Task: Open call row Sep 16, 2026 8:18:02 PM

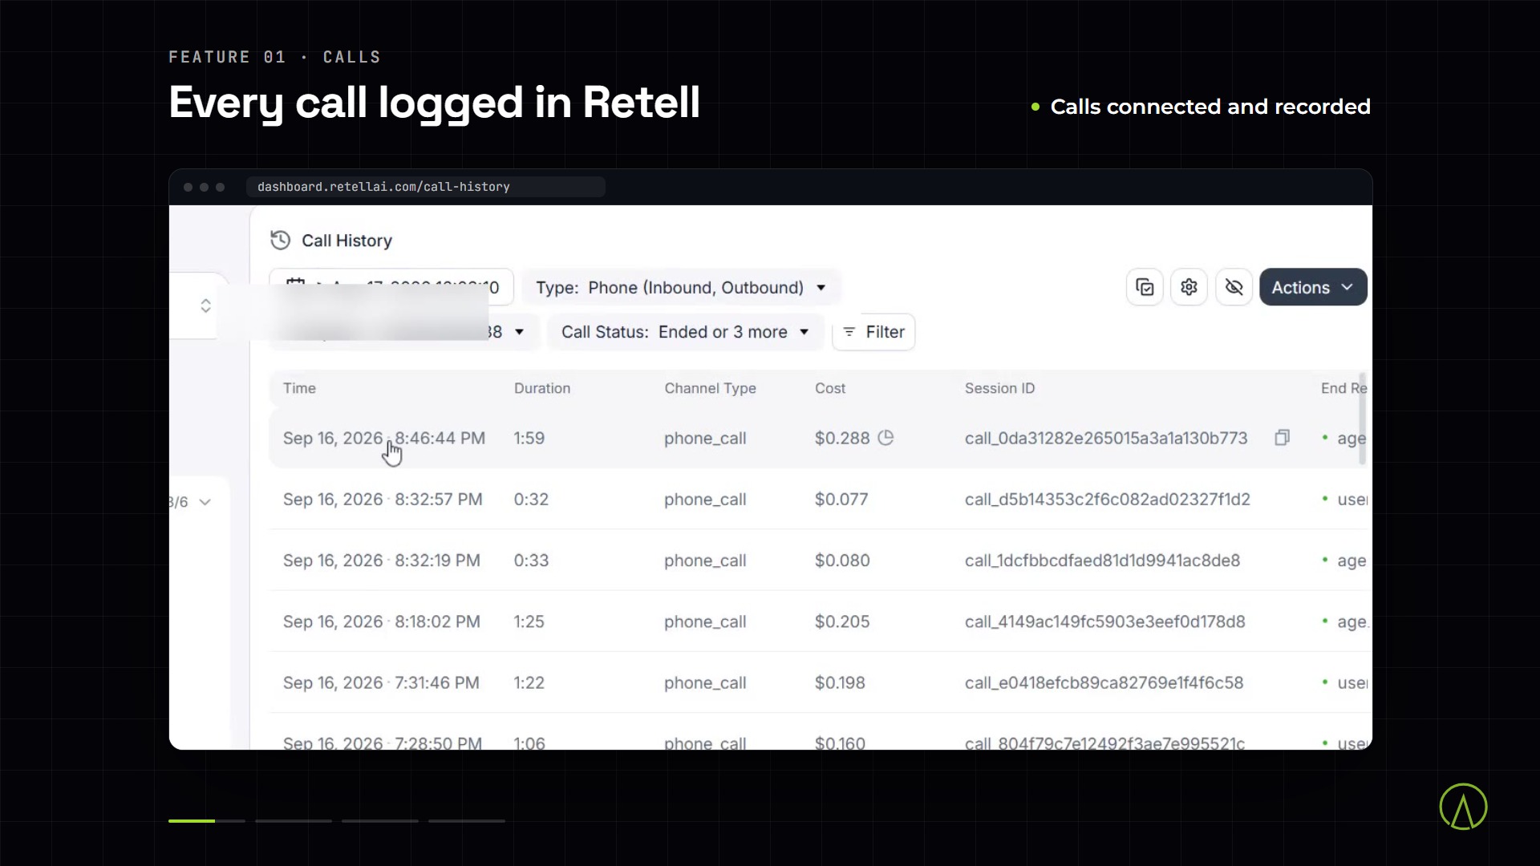Action: tap(817, 621)
